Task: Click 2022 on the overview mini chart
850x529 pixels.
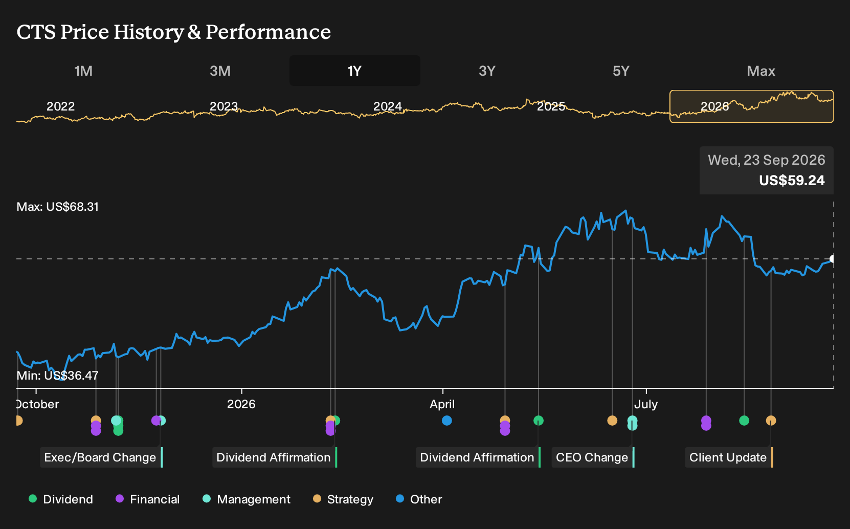Action: click(x=61, y=106)
